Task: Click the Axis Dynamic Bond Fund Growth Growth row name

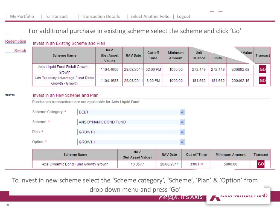Action: pos(75,164)
